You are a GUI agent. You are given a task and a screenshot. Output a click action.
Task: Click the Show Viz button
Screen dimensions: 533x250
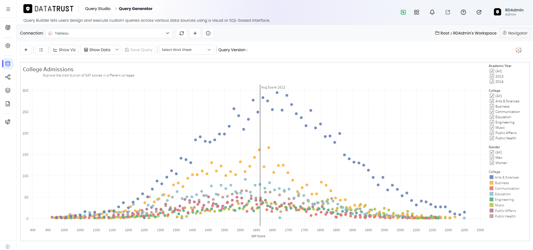point(64,50)
